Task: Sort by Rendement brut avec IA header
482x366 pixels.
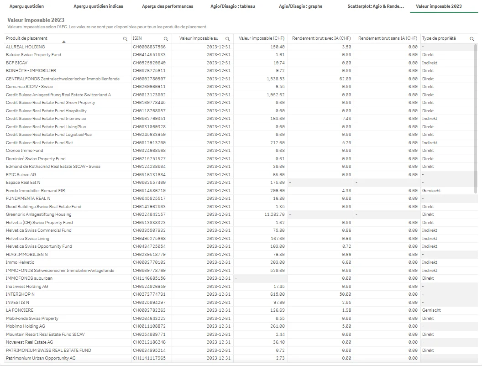Action: (321, 38)
